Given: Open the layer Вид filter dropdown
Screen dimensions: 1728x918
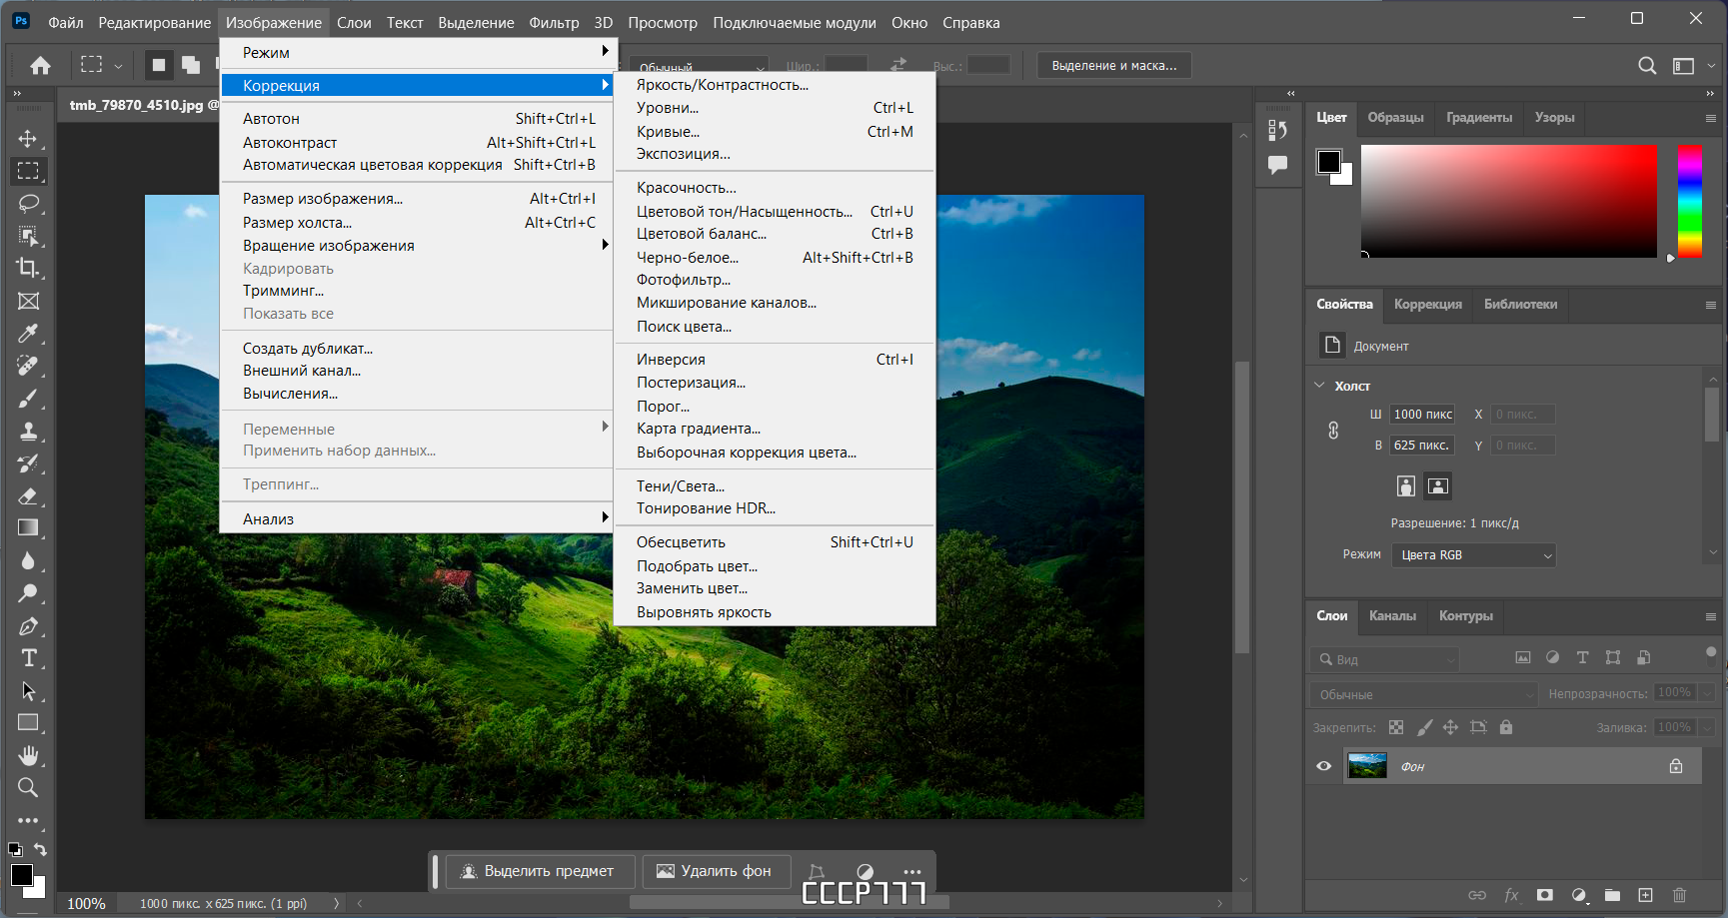Looking at the screenshot, I should [x=1385, y=659].
